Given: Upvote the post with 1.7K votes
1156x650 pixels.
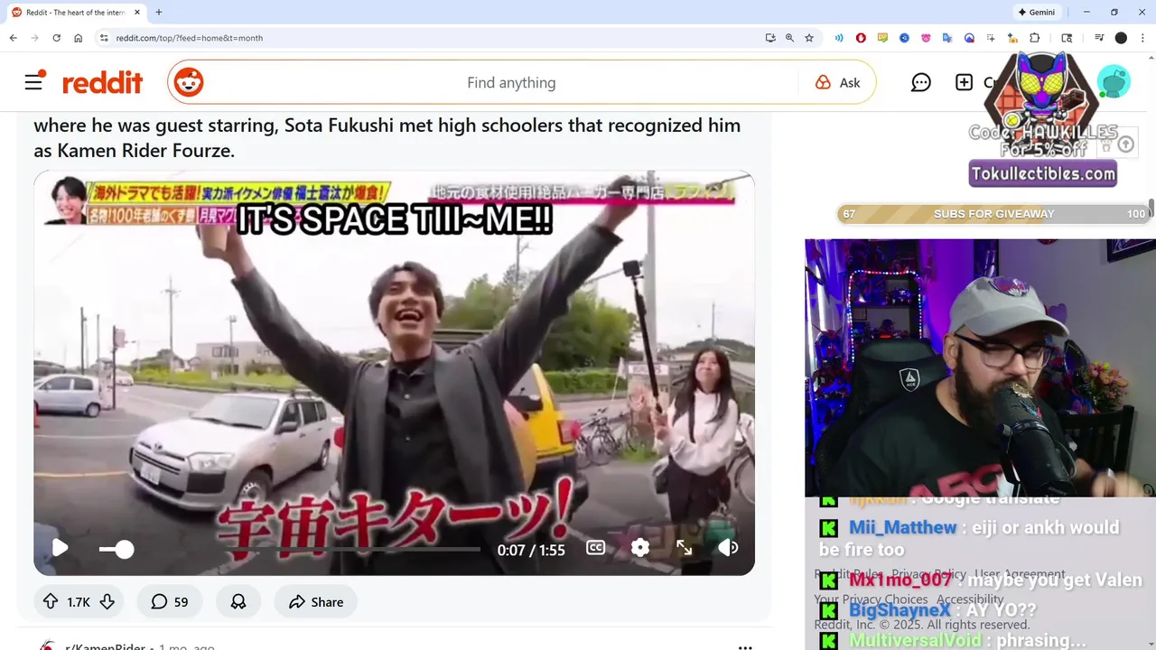Looking at the screenshot, I should [x=51, y=601].
